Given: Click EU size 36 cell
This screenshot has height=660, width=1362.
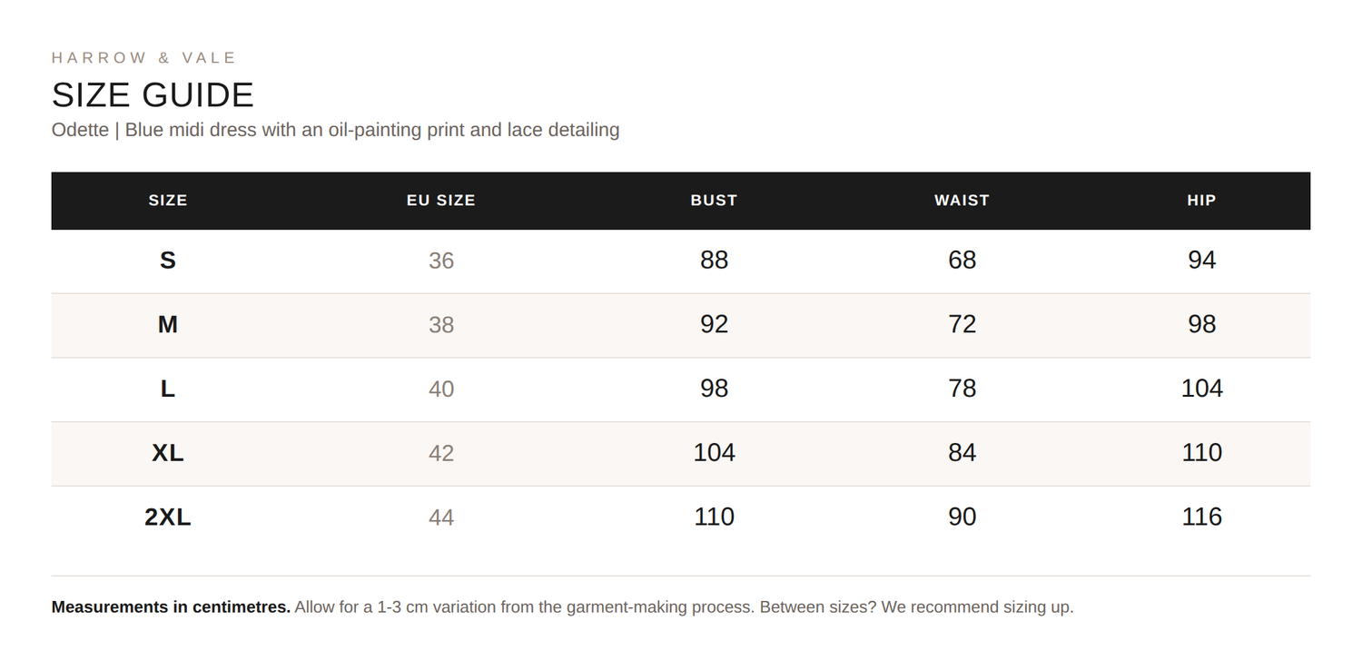Looking at the screenshot, I should tap(441, 261).
